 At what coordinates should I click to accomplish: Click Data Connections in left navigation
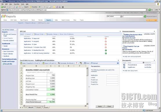tap(8, 51)
